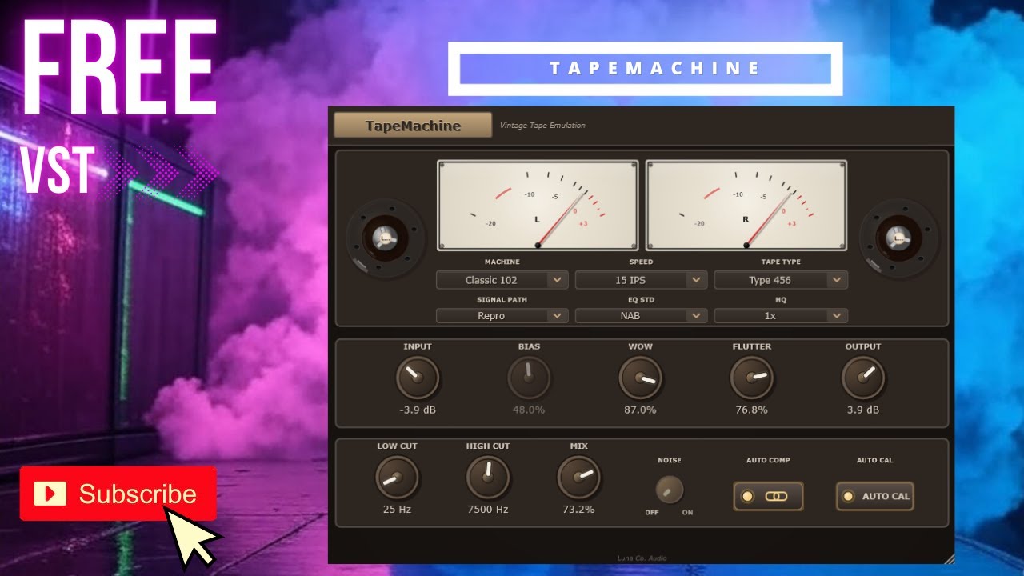Click the right tape reel
The height and width of the screenshot is (576, 1024).
[898, 238]
